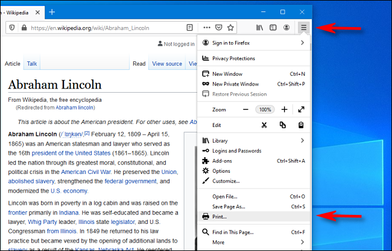
Task: Open tracking protection shield icon
Action: (x=11, y=28)
